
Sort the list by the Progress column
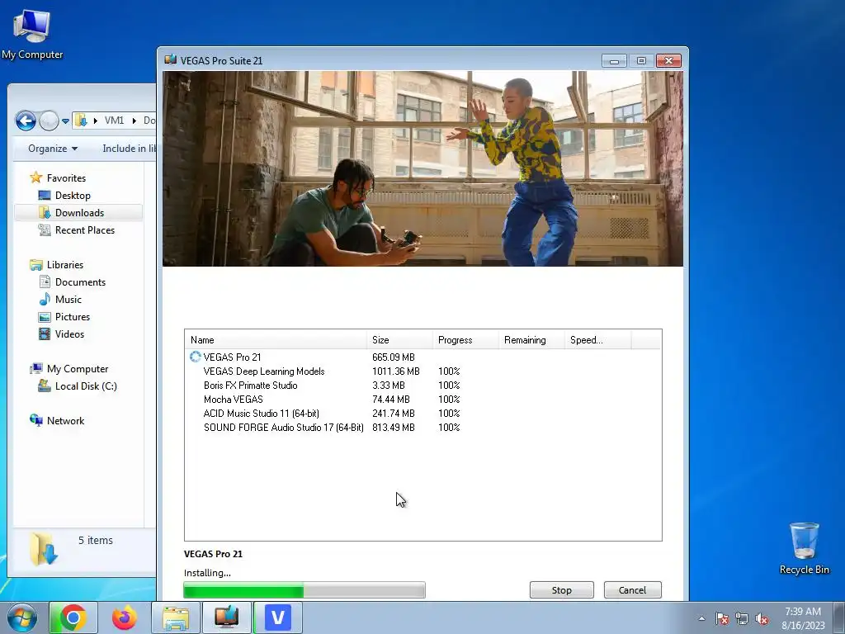465,339
